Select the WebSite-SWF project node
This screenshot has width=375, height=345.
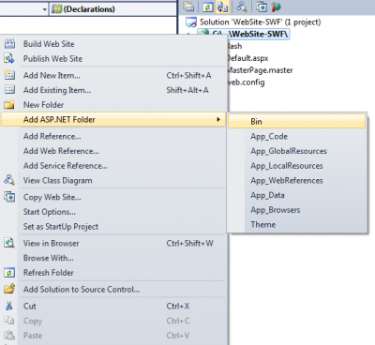[244, 34]
